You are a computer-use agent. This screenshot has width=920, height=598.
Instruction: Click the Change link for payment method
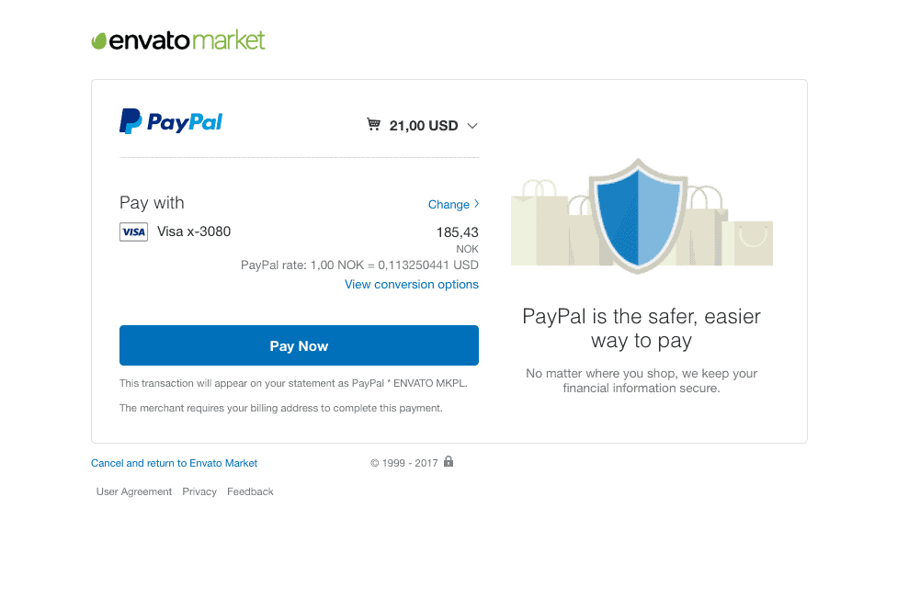pyautogui.click(x=449, y=205)
